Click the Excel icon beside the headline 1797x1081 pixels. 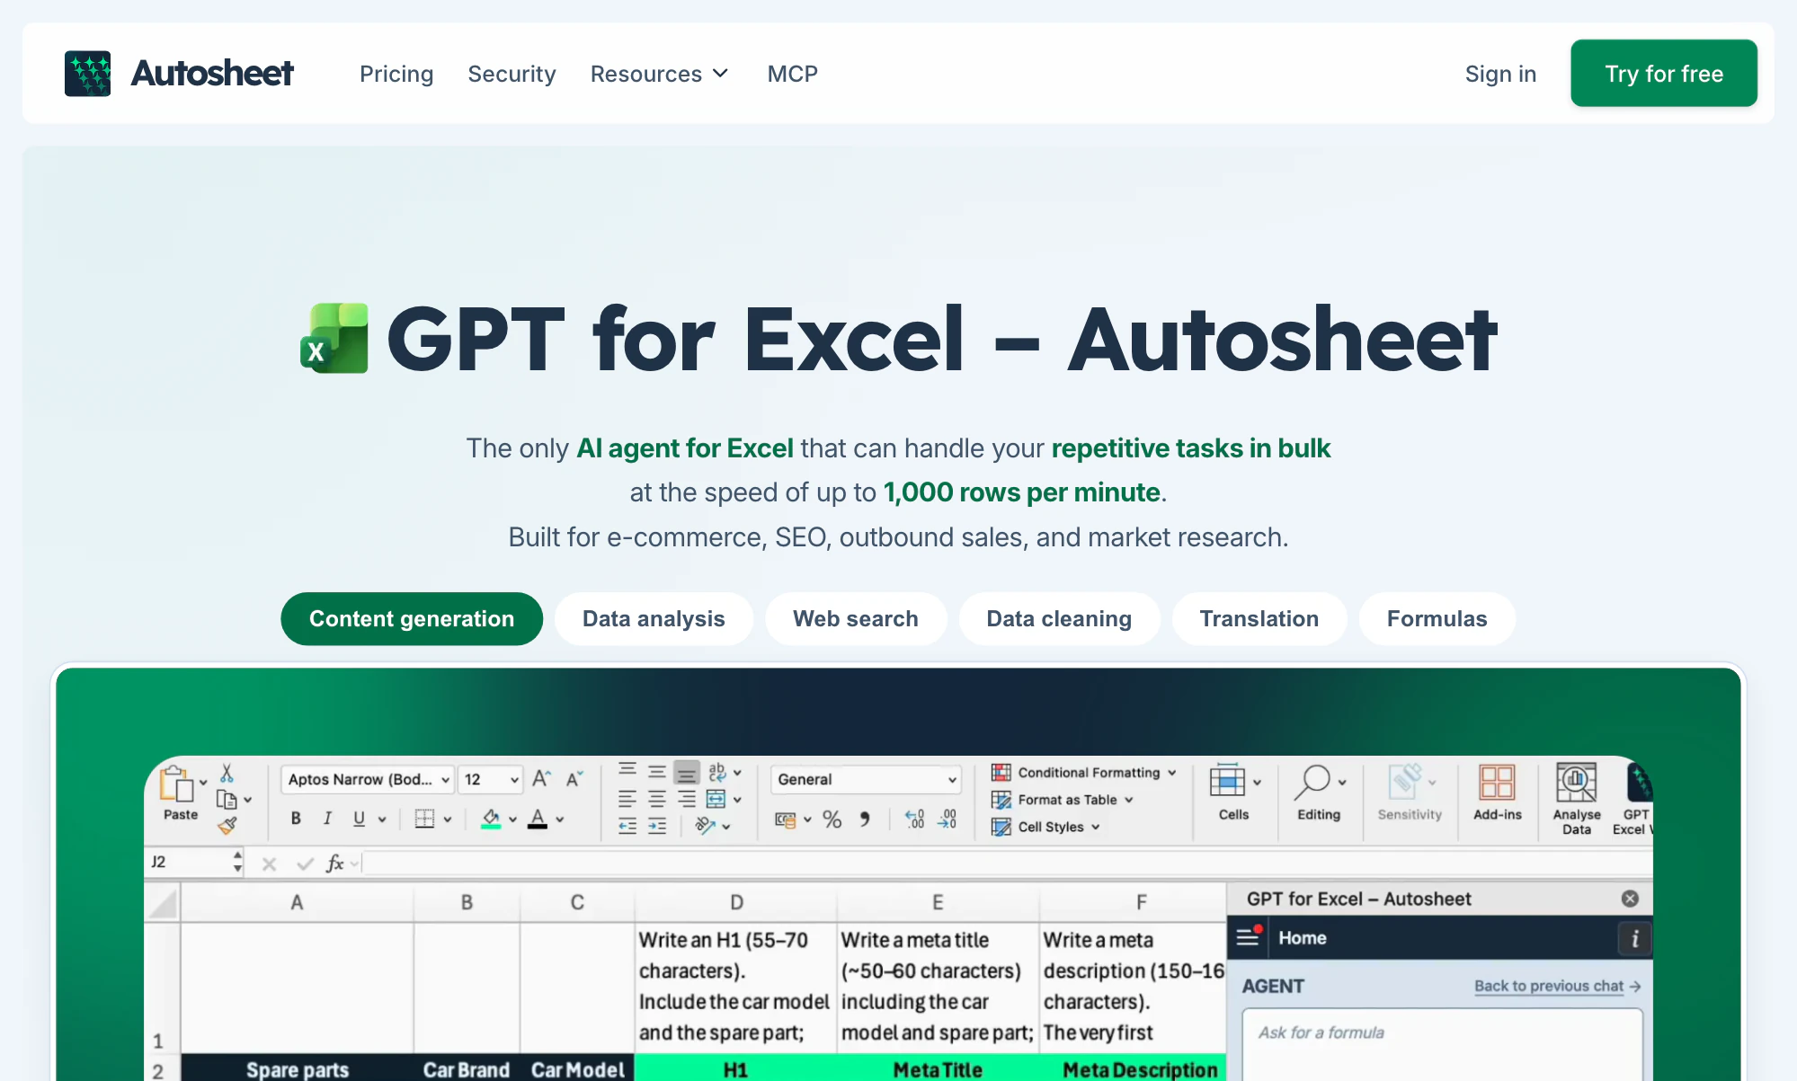tap(334, 339)
